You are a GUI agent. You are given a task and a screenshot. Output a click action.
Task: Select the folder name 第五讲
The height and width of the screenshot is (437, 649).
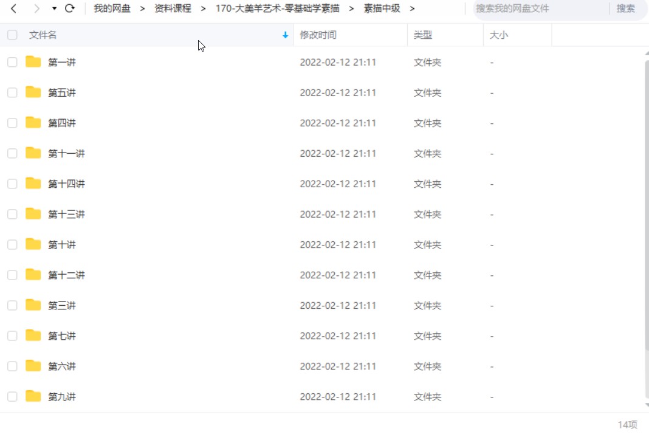62,92
